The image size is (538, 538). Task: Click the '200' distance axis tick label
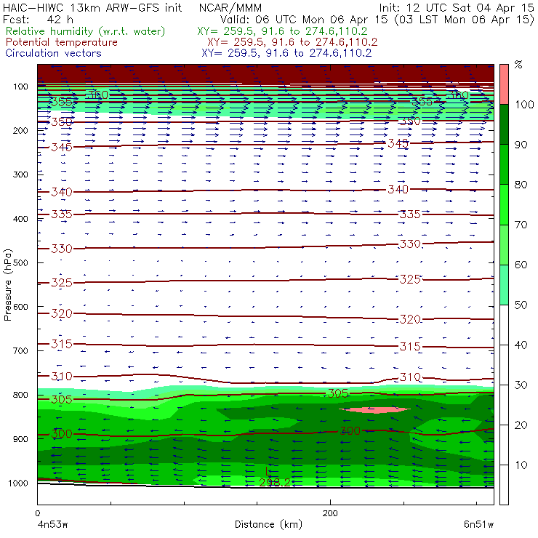click(330, 513)
